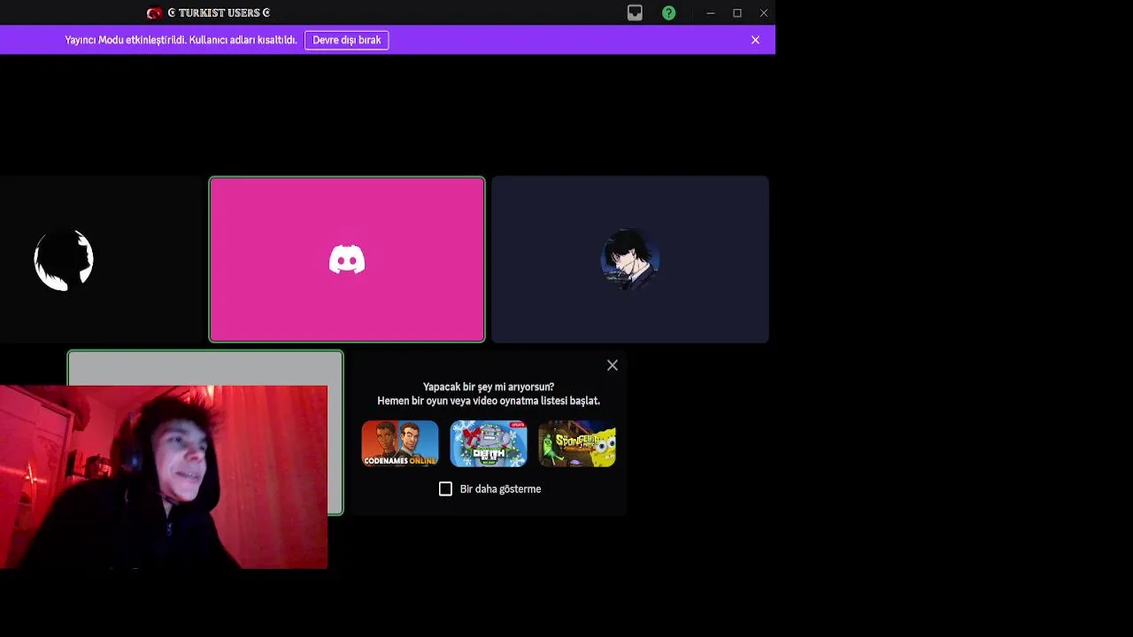Tick the Bir daha gösterme checkbox

coord(445,488)
